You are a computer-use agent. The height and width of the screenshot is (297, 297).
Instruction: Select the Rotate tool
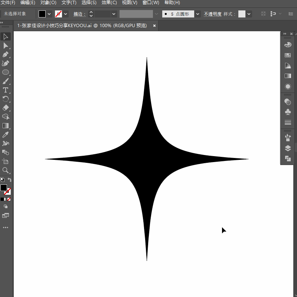point(6,99)
